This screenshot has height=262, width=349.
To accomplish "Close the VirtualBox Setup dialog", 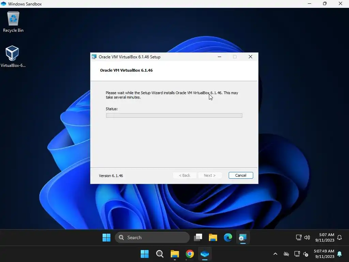I will [251, 57].
